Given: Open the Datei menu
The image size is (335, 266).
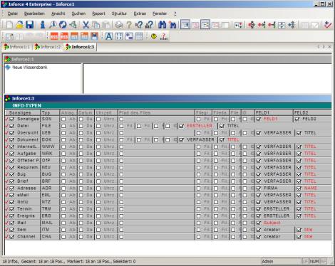Looking at the screenshot, I should click(x=13, y=14).
